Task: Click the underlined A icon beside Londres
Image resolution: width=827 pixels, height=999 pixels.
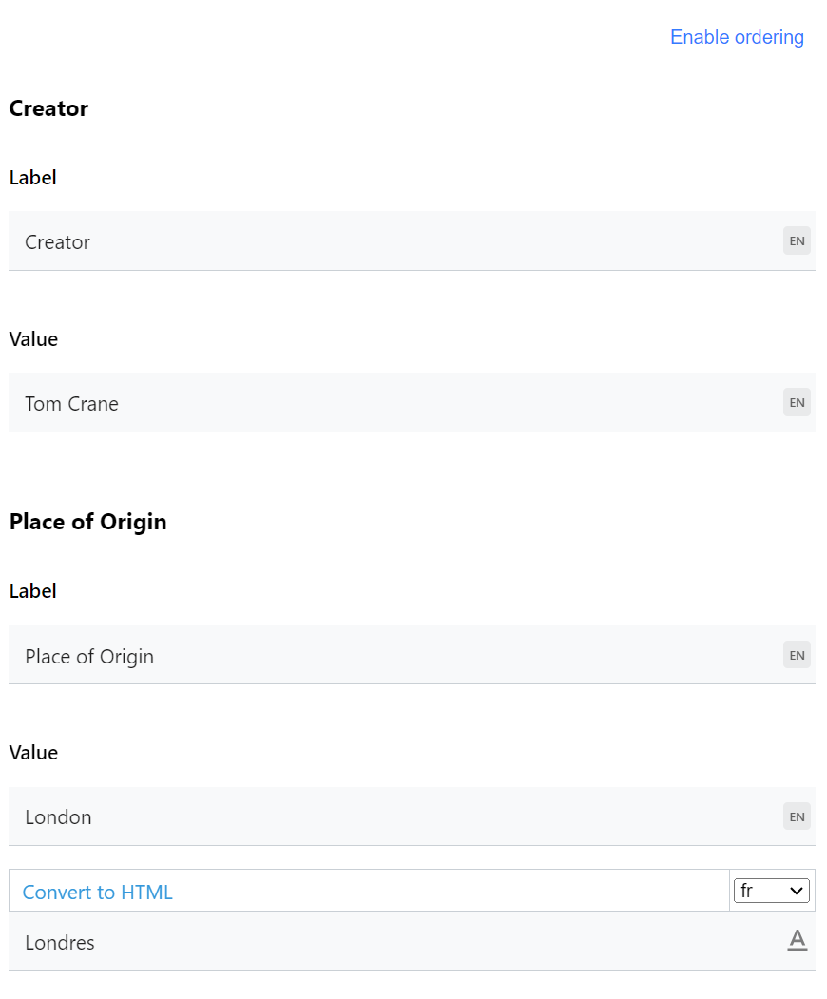Action: point(797,941)
